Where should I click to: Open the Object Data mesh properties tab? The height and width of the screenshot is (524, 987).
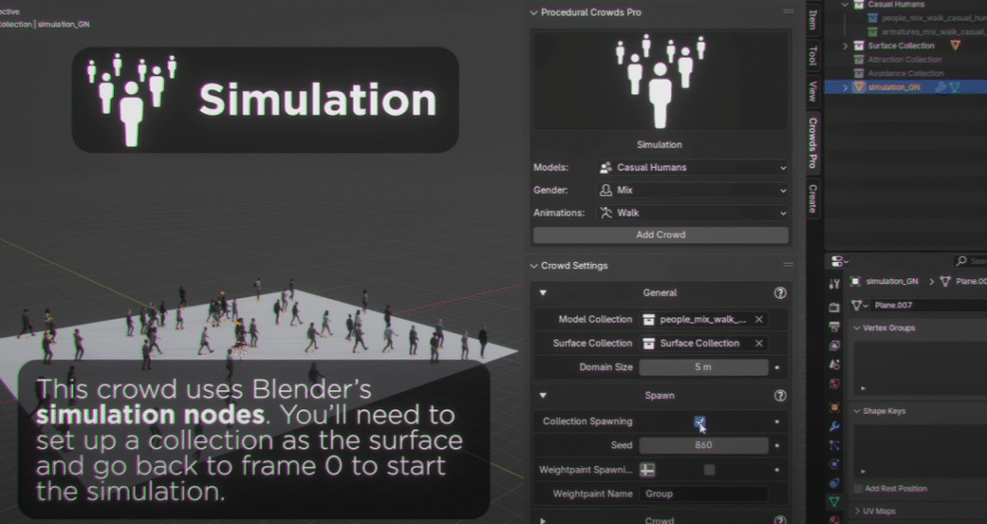coord(835,501)
